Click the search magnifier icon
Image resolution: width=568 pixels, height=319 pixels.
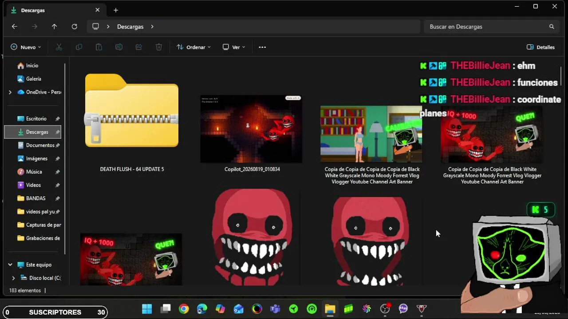[x=552, y=27]
